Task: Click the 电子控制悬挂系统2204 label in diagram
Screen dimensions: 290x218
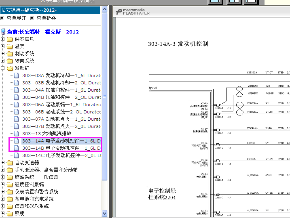Action: click(x=162, y=194)
